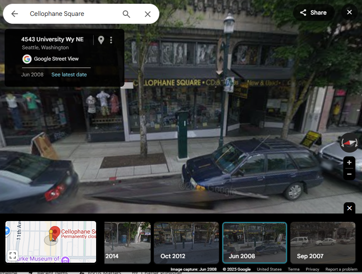Viewport: 362px width, 274px height.
Task: Click the Google Street View attribution
Action: (51, 59)
